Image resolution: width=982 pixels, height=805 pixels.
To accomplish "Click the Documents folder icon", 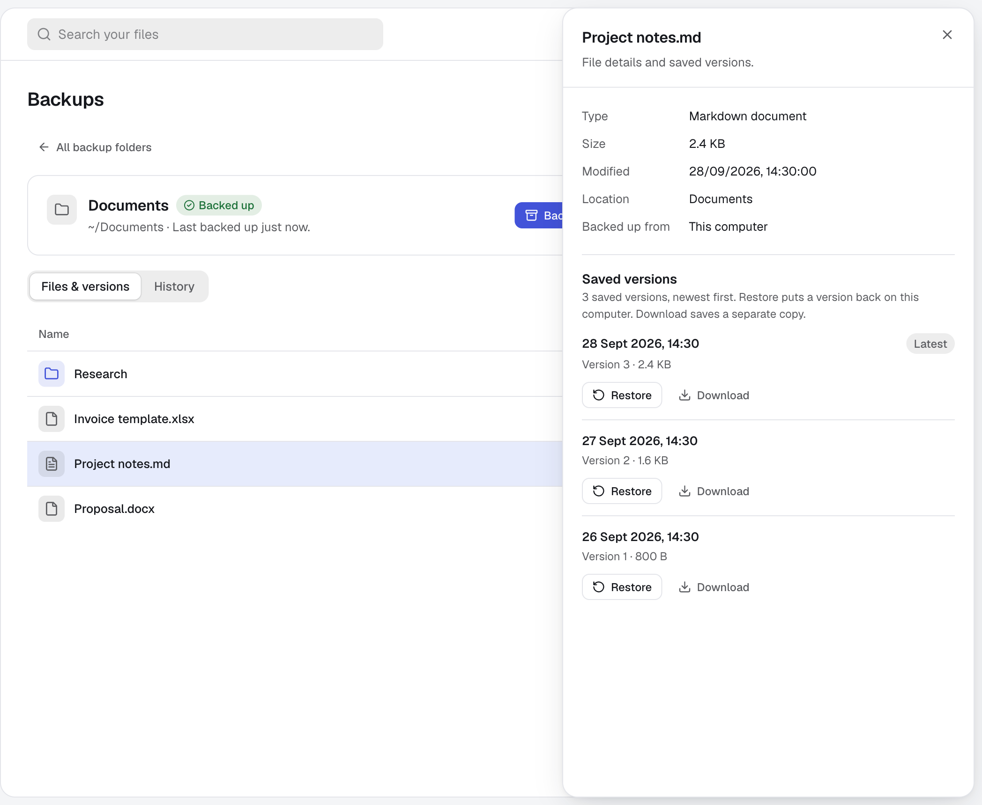I will (62, 209).
